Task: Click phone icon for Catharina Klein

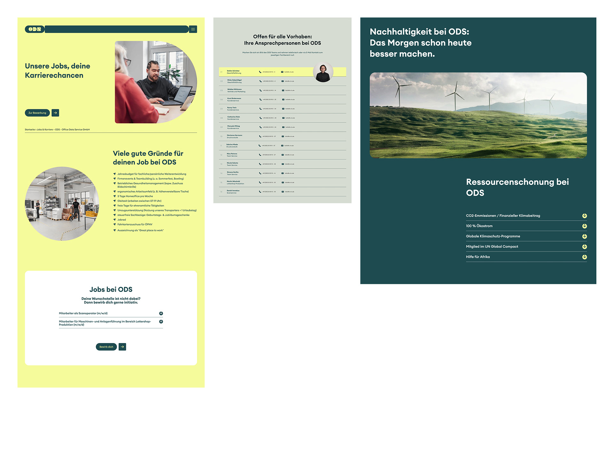Action: 260,118
